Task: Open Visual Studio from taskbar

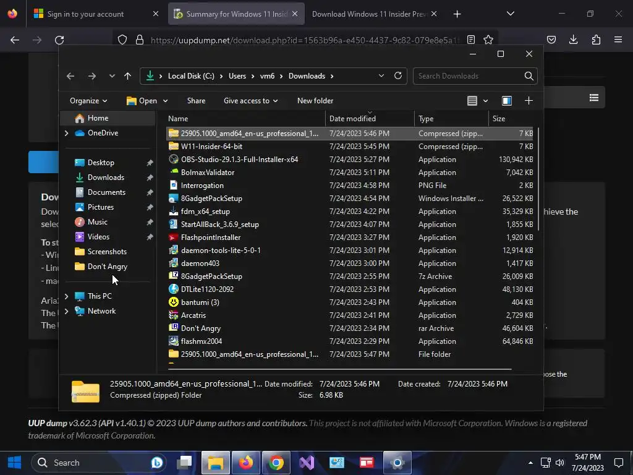Action: (307, 463)
